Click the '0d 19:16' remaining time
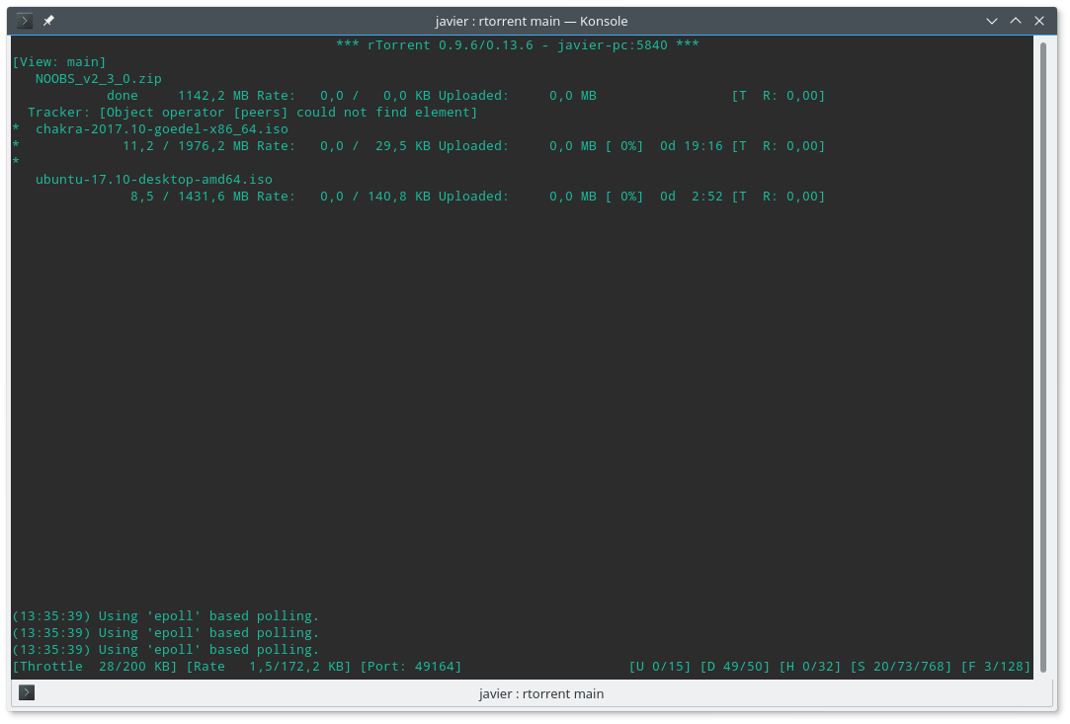 tap(692, 146)
